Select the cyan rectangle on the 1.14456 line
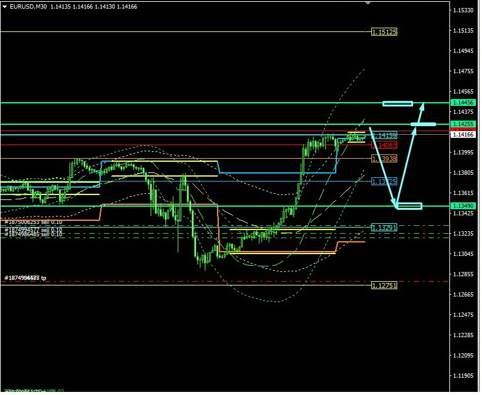 click(397, 103)
